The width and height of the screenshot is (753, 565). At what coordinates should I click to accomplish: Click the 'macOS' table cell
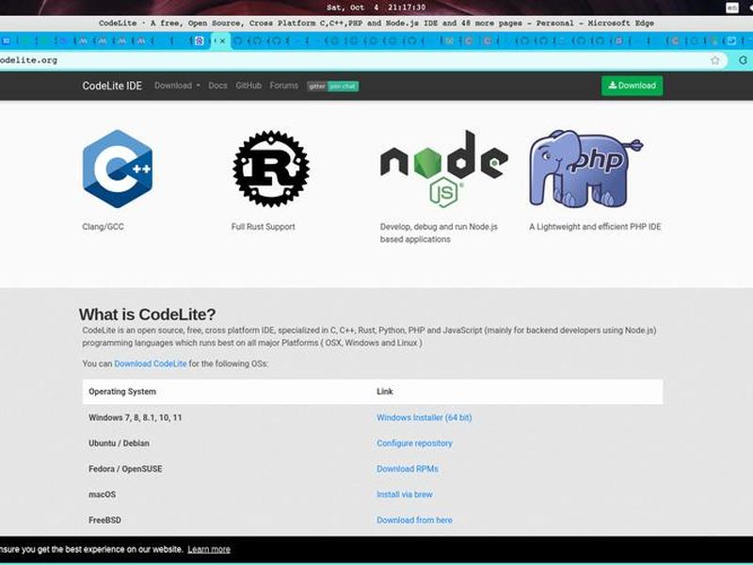point(103,494)
